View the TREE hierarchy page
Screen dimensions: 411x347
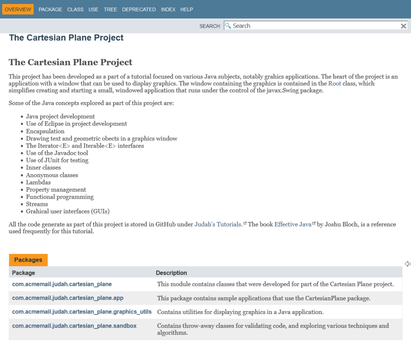tap(110, 9)
